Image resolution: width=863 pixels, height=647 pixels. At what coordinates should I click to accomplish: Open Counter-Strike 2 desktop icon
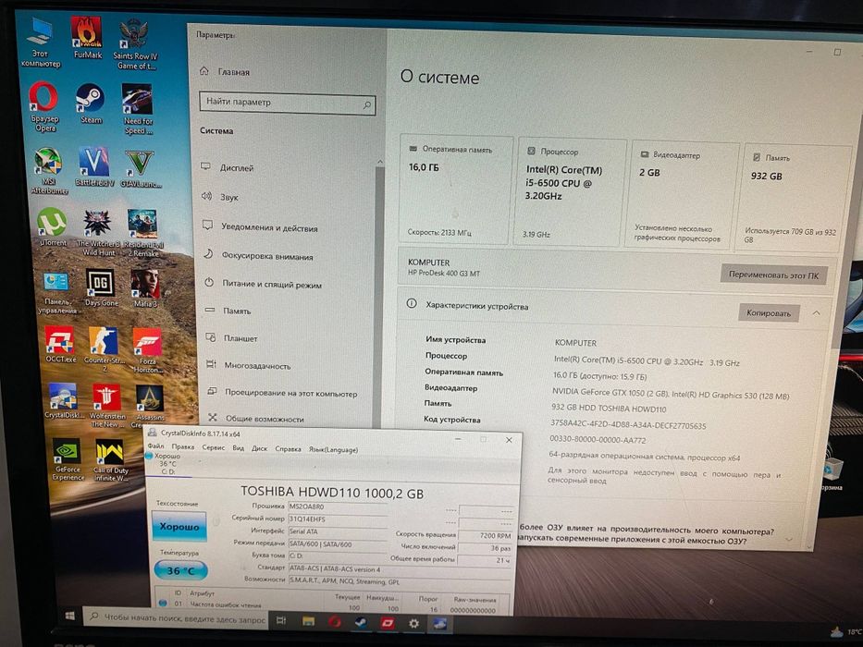click(x=104, y=348)
